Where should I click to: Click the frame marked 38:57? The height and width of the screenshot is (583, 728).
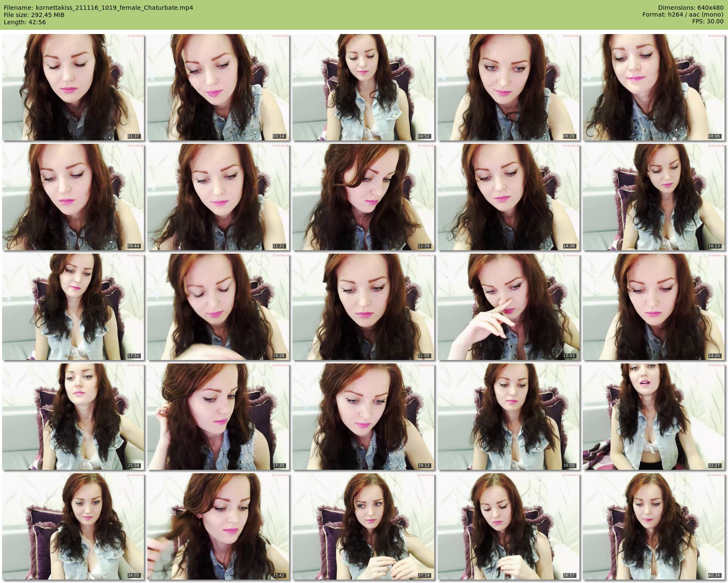509,526
